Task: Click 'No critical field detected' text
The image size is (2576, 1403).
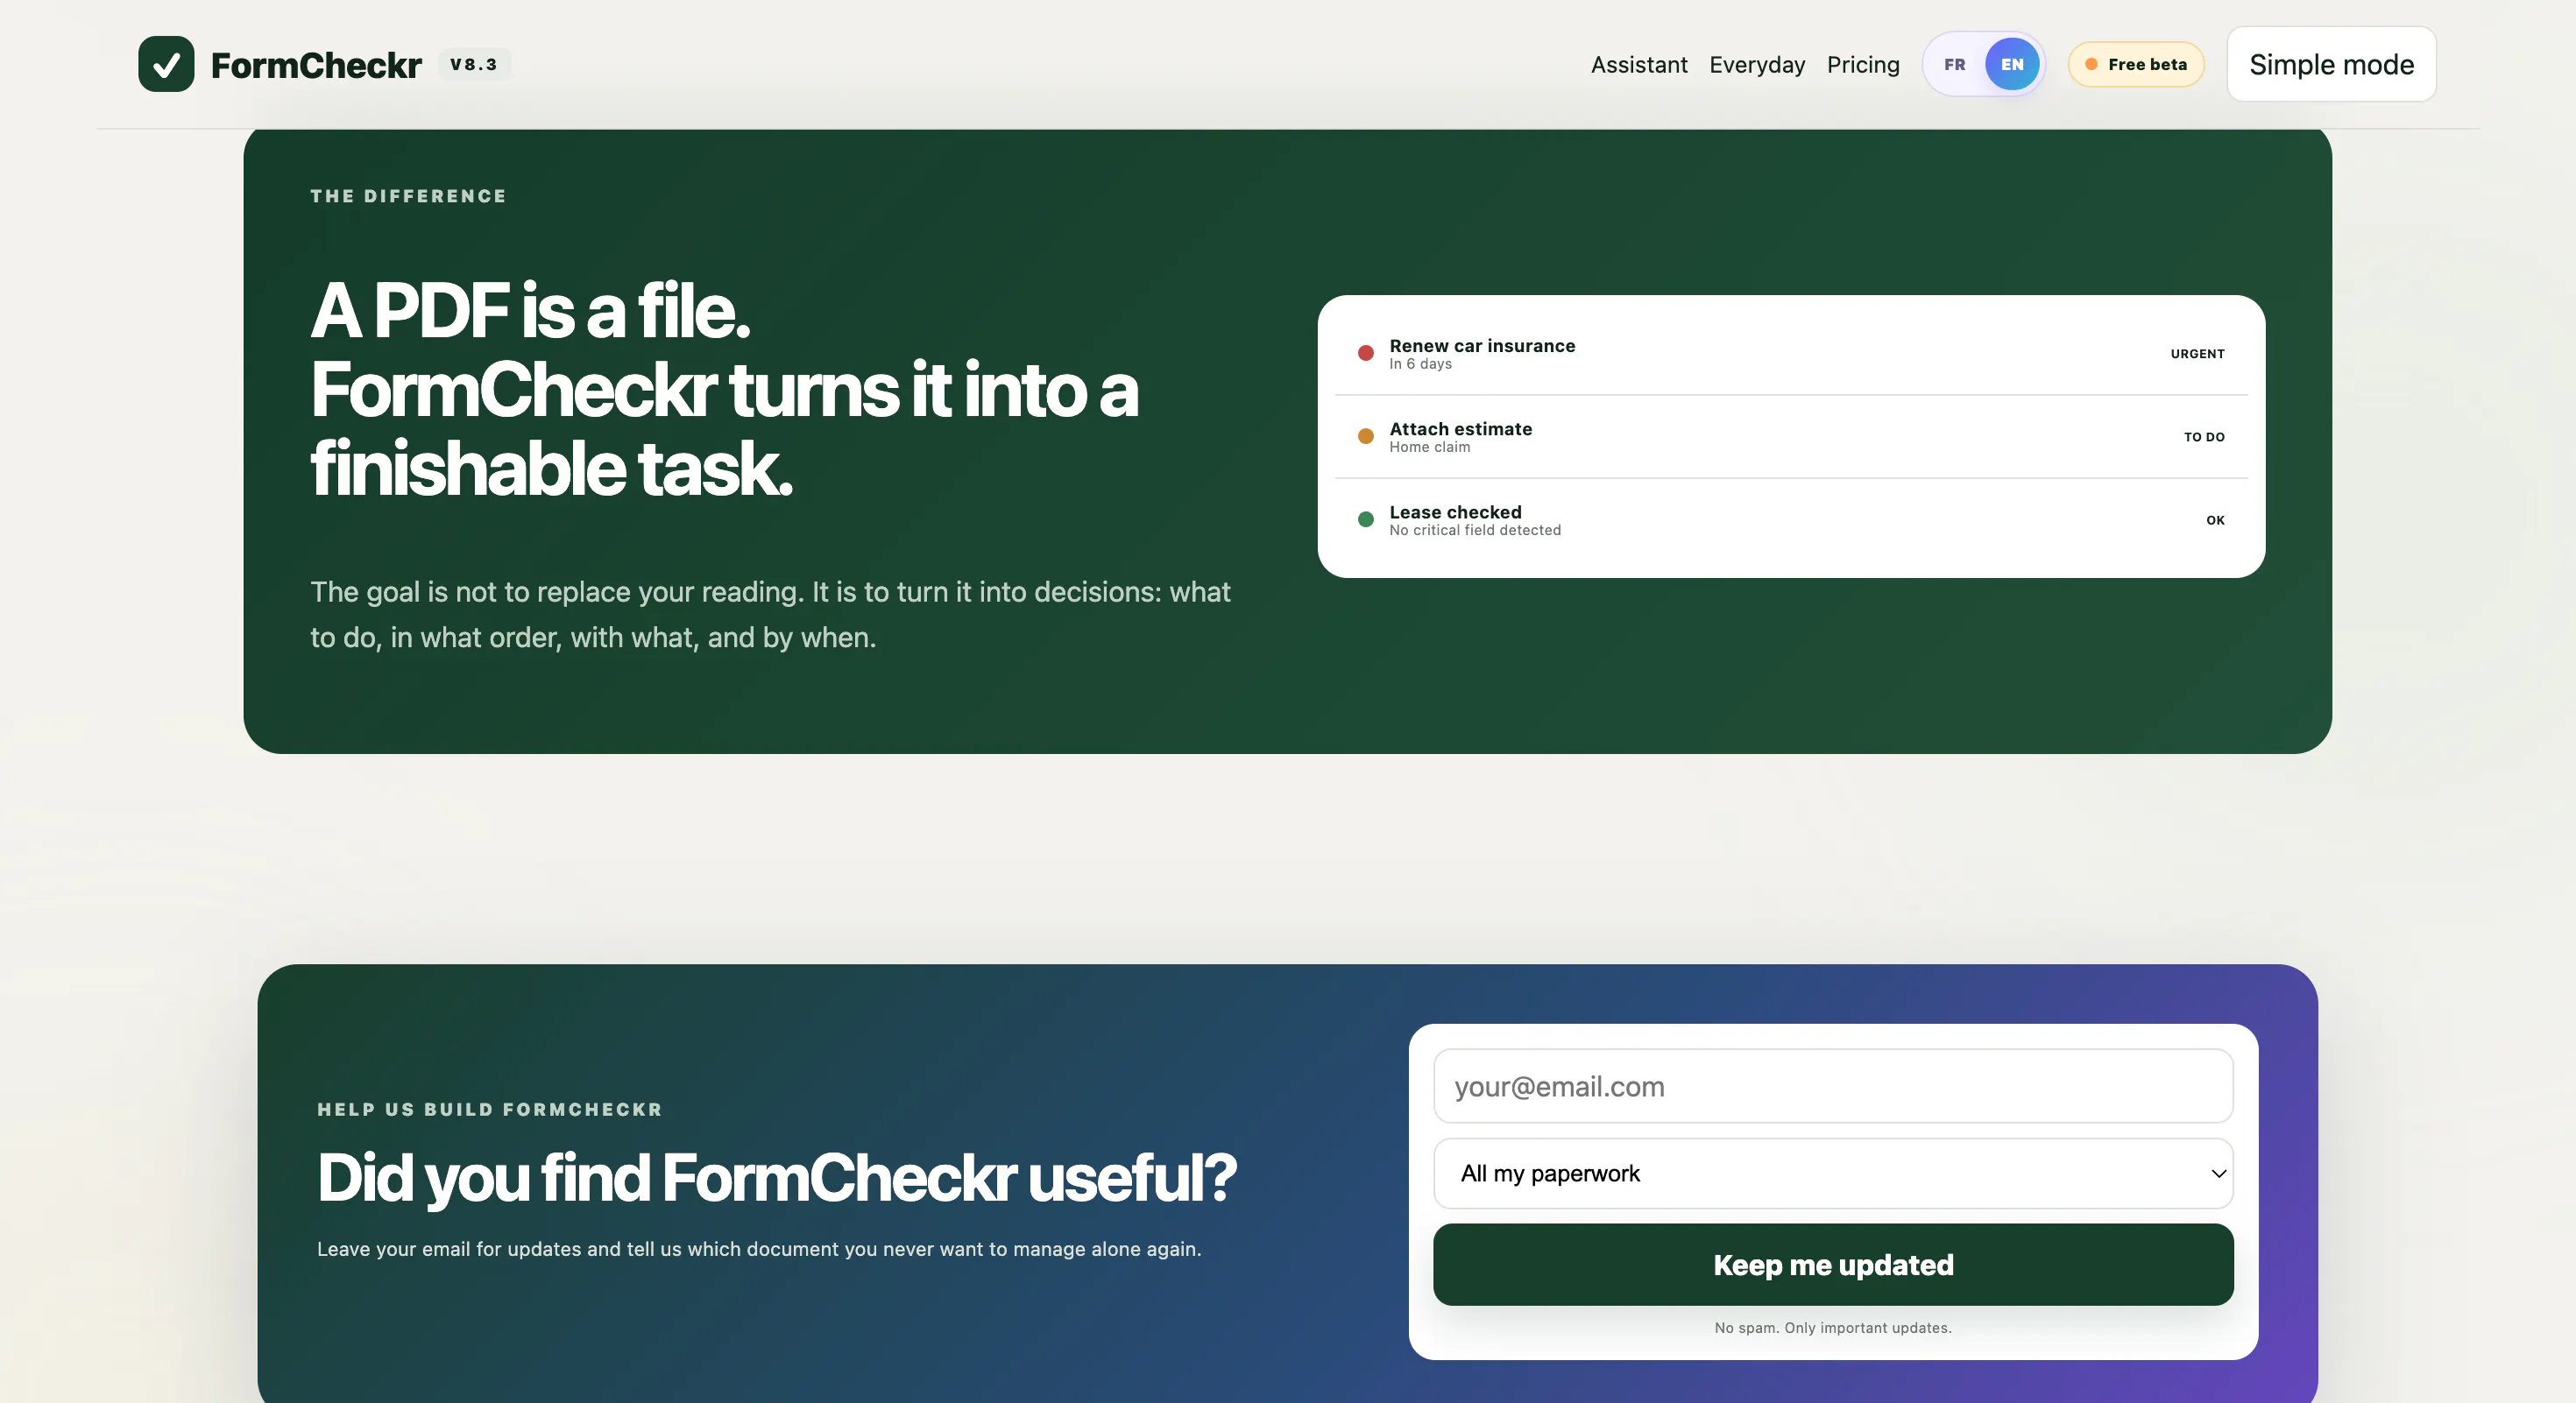Action: pos(1475,530)
